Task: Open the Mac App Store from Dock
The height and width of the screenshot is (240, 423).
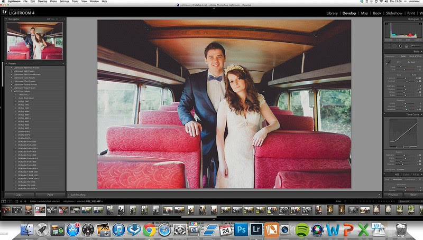Action: [73, 230]
